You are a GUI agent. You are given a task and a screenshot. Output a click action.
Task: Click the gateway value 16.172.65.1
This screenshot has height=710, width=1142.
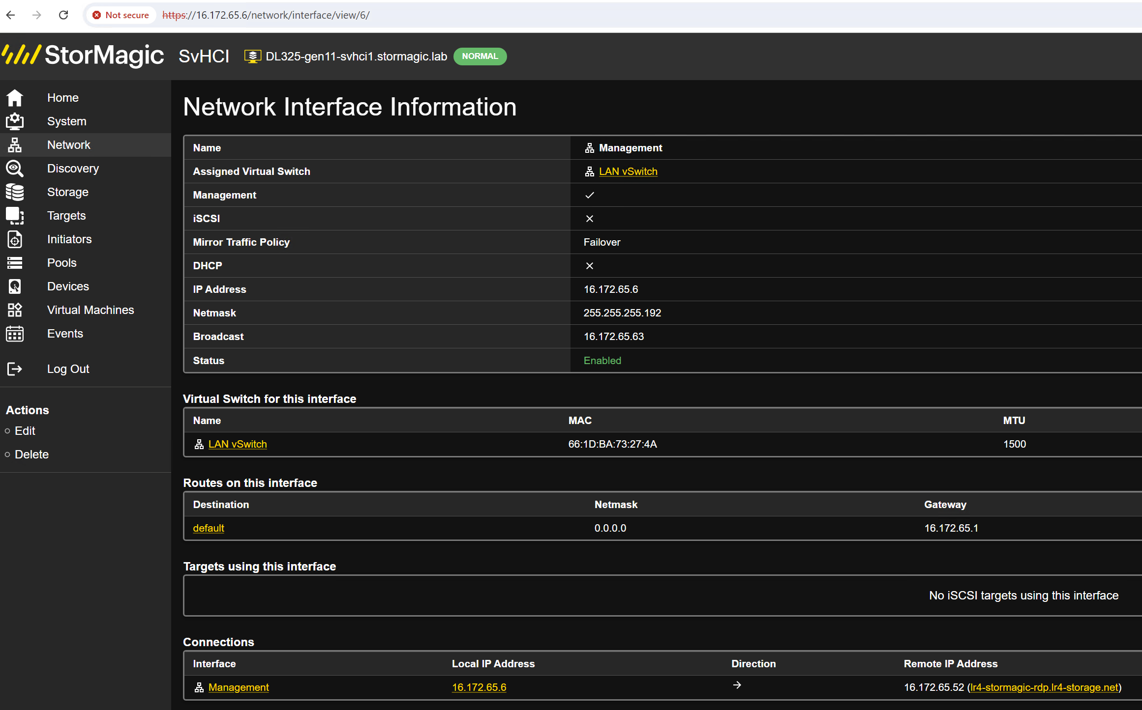pos(951,528)
